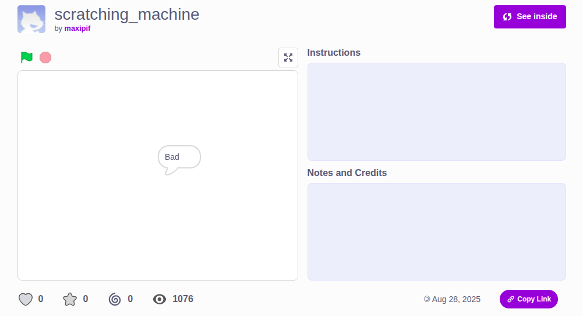Click the Notes and Credits heading

347,173
